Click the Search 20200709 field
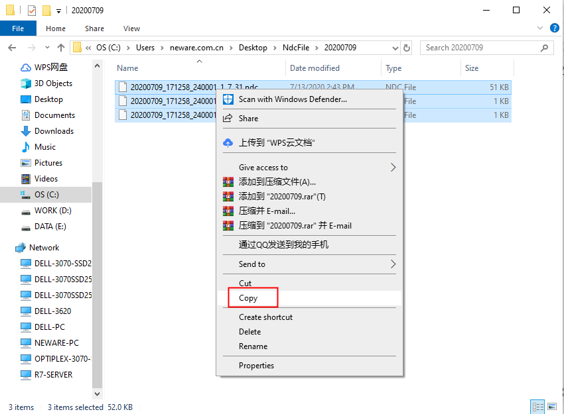 click(486, 48)
